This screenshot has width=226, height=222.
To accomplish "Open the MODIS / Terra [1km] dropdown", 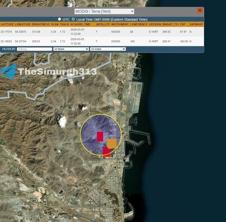I will click(104, 11).
